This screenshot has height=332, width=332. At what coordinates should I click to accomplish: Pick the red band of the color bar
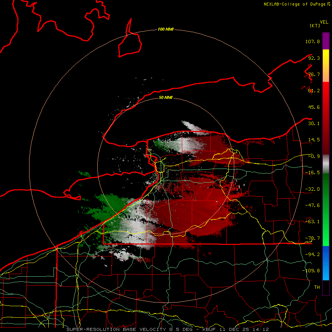pyautogui.click(x=326, y=118)
